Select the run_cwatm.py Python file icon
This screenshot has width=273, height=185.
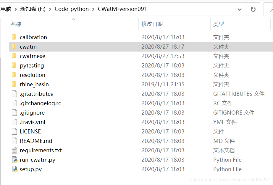(x=14, y=160)
